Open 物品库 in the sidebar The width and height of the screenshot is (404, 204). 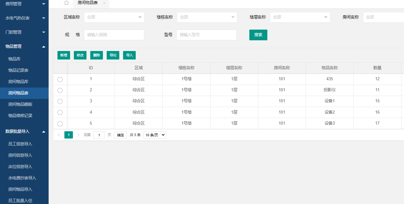point(15,59)
